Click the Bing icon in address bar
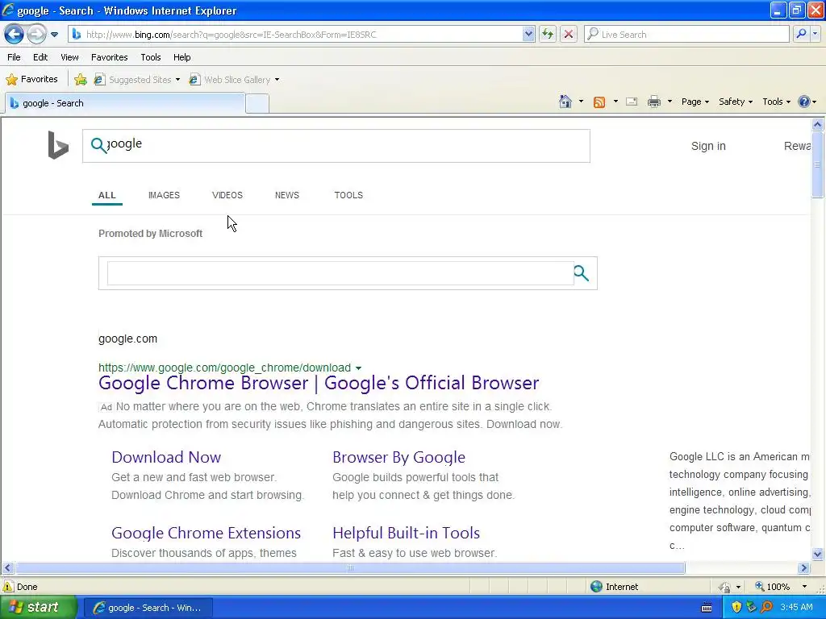 click(77, 35)
